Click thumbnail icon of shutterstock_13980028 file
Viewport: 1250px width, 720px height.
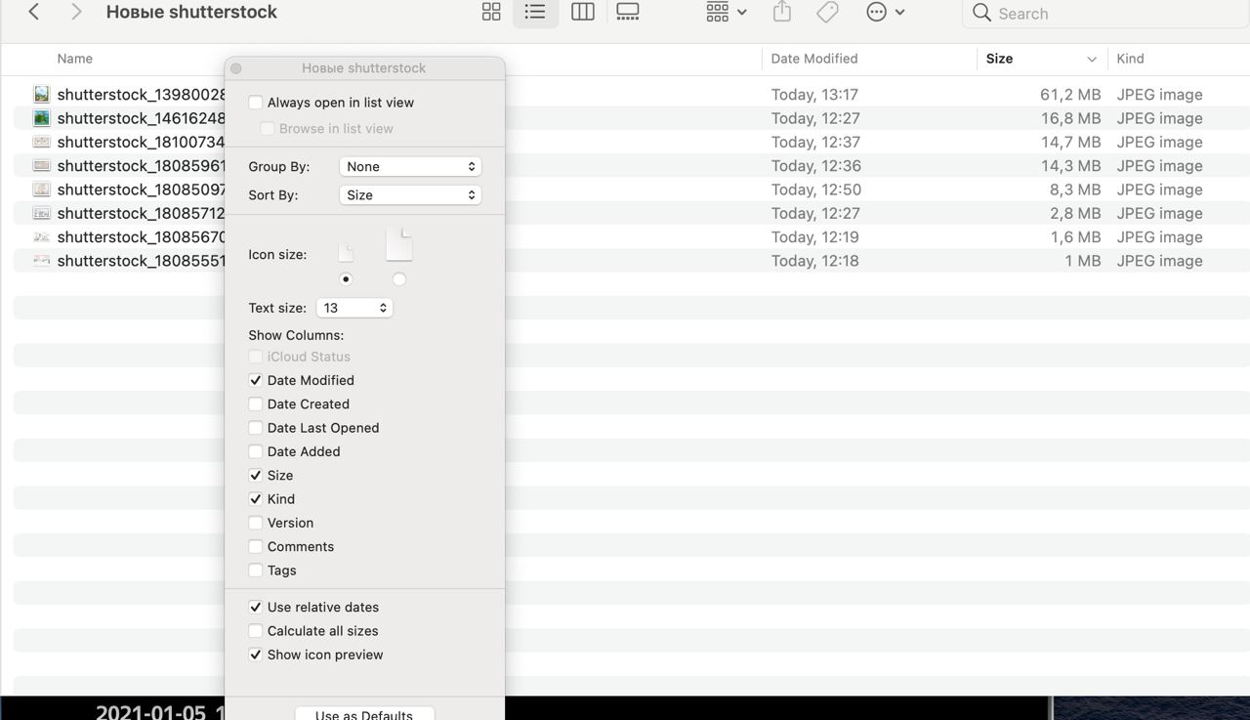pos(41,94)
